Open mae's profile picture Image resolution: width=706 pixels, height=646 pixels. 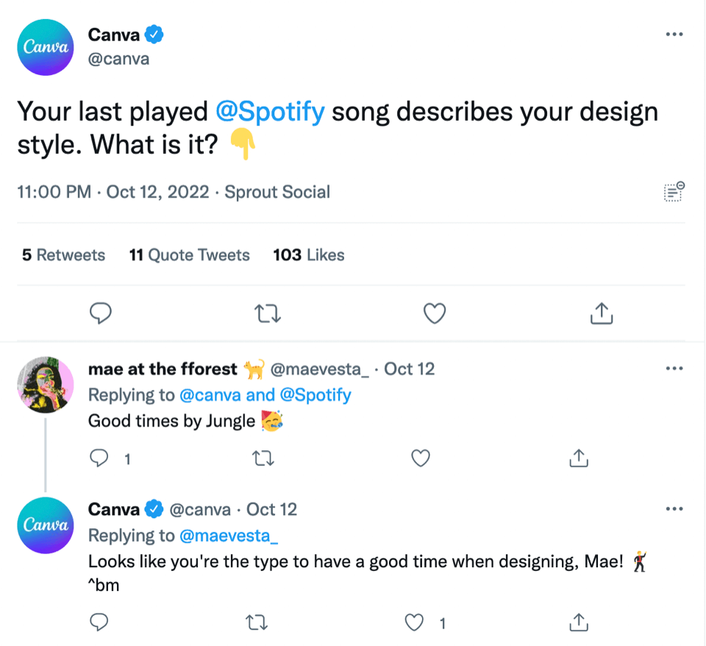point(45,385)
